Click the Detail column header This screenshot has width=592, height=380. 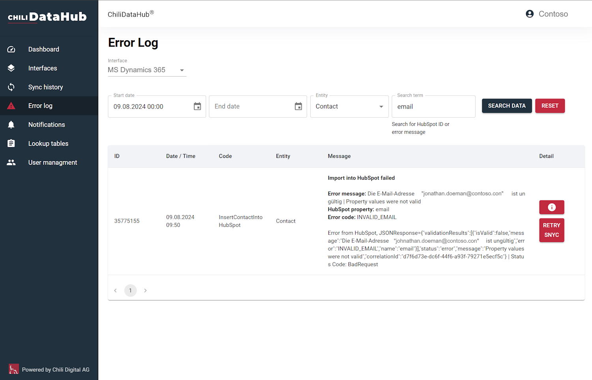click(x=546, y=156)
